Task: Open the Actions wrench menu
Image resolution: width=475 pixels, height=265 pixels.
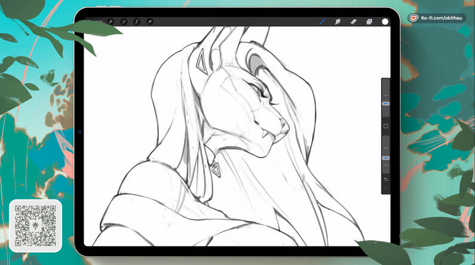Action: pos(111,21)
